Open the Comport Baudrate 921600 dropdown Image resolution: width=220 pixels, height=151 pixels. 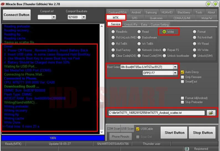(84, 17)
